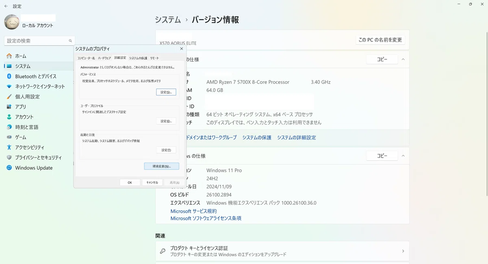The height and width of the screenshot is (264, 488).
Task: Switch to システムの保護 tab in dialog
Action: [138, 58]
